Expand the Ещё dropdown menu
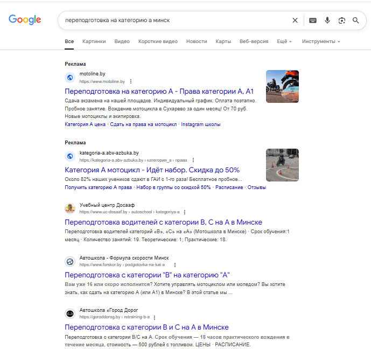Viewport: 371px width, 349px height. (x=284, y=41)
